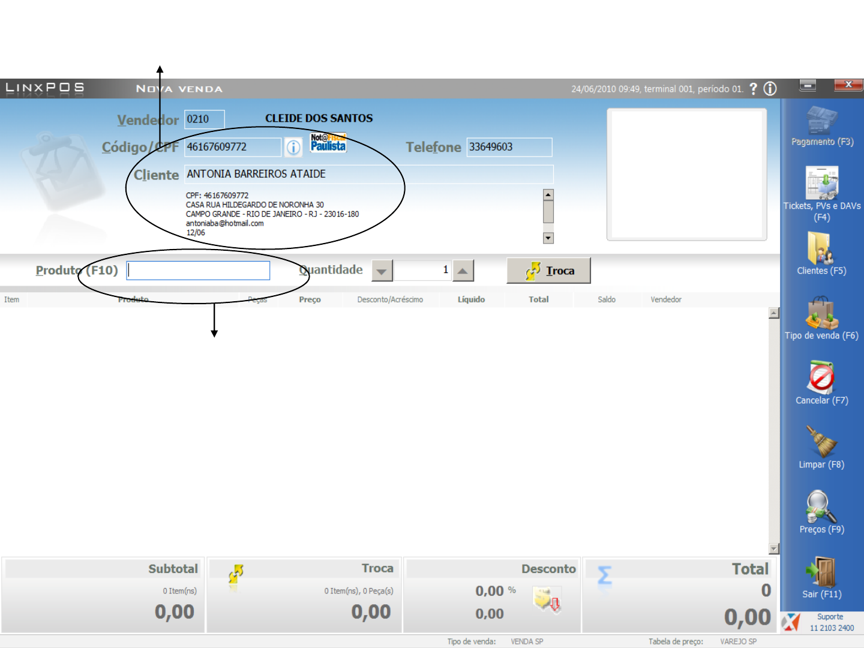Click the seller name CLEIDE DOS SANTOS

click(x=319, y=119)
